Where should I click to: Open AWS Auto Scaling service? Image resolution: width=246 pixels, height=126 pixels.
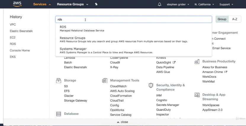(122, 91)
